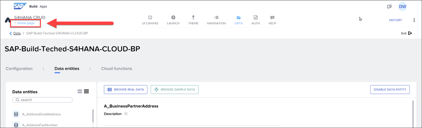The width and height of the screenshot is (422, 128).
Task: Click the Browse Real Data button
Action: pos(126,89)
